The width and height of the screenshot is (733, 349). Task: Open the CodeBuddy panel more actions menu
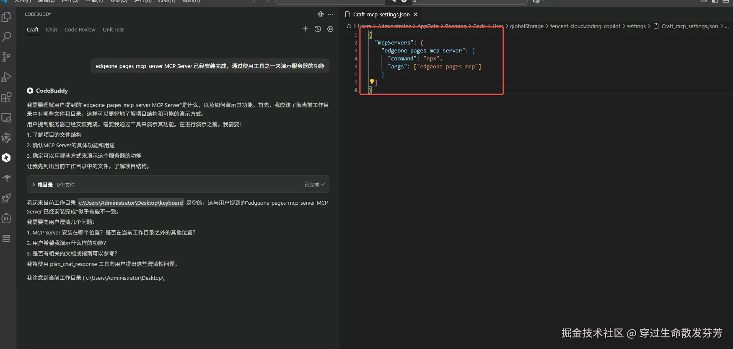pyautogui.click(x=331, y=14)
